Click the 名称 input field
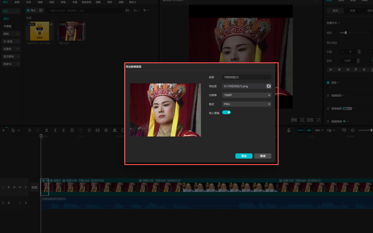 coord(246,77)
